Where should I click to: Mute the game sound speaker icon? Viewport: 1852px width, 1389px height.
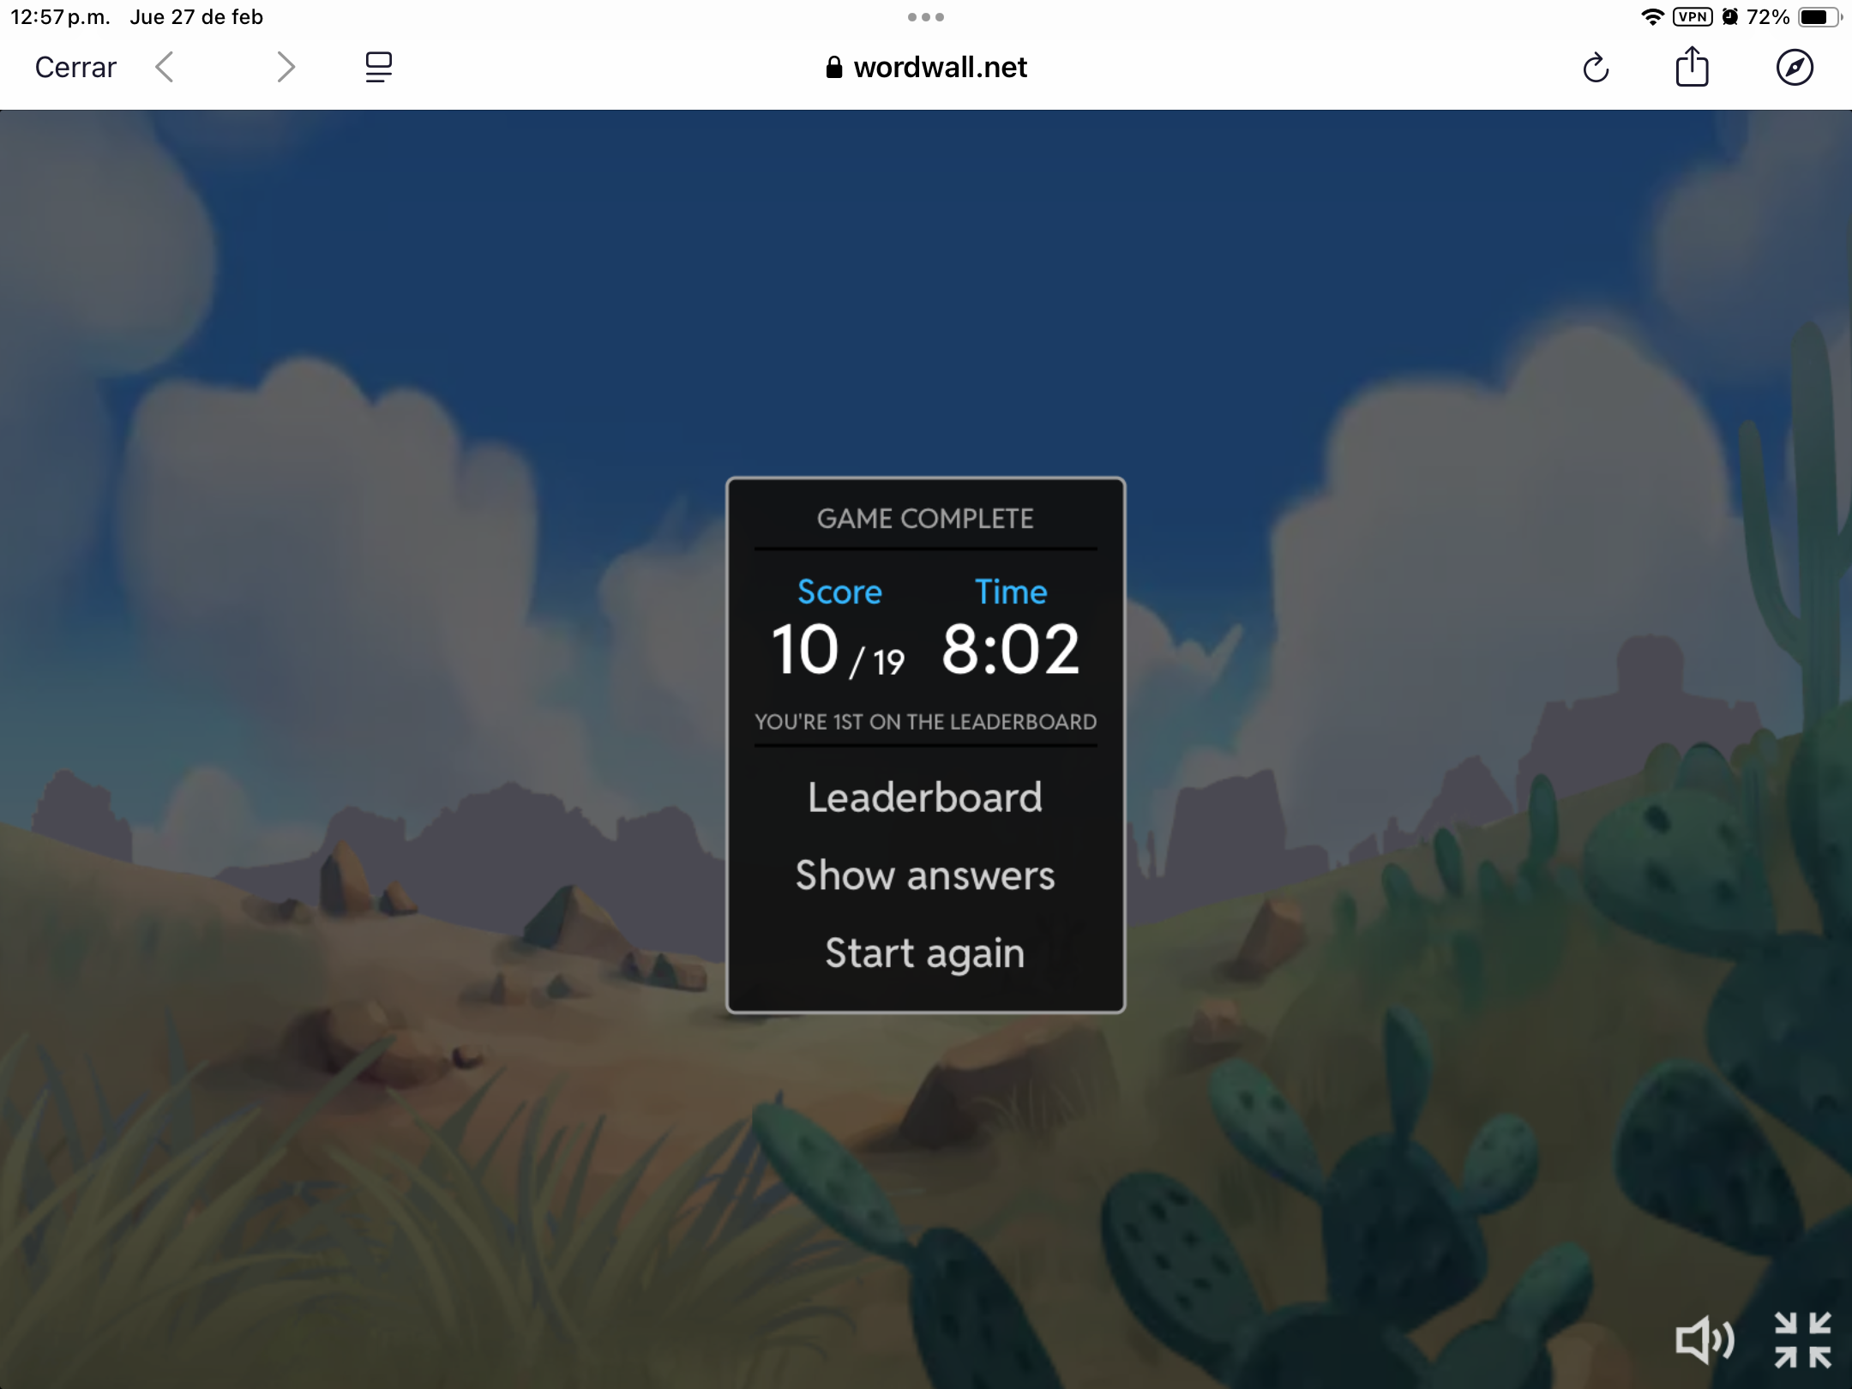1705,1338
